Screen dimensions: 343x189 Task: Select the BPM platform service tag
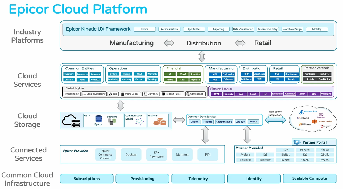pyautogui.click(x=217, y=94)
